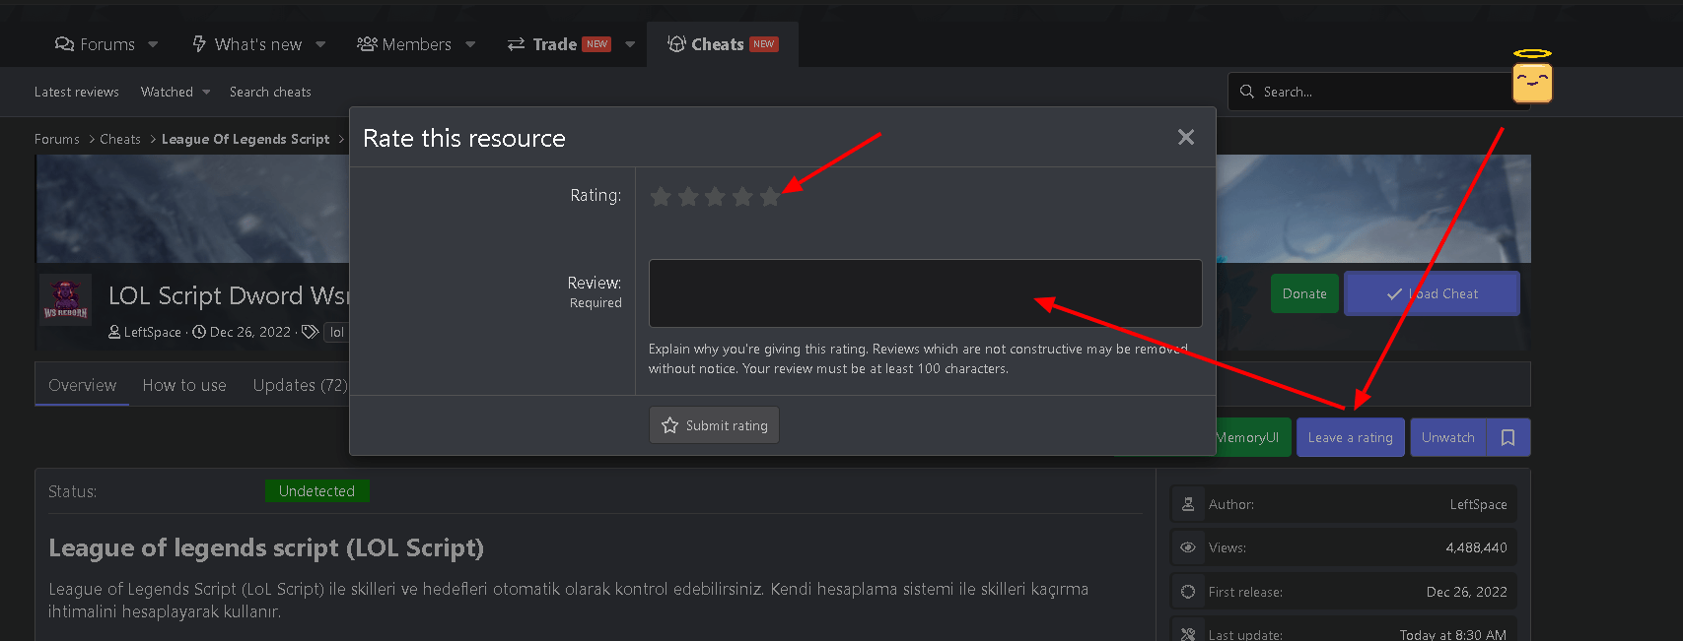Go to Forums breadcrumb
Screen dimensions: 1683x641
click(57, 139)
